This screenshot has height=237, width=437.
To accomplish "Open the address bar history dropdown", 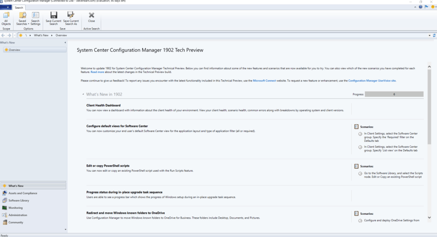I will 429,35.
